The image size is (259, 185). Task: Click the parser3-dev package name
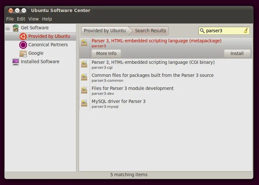coord(103,93)
